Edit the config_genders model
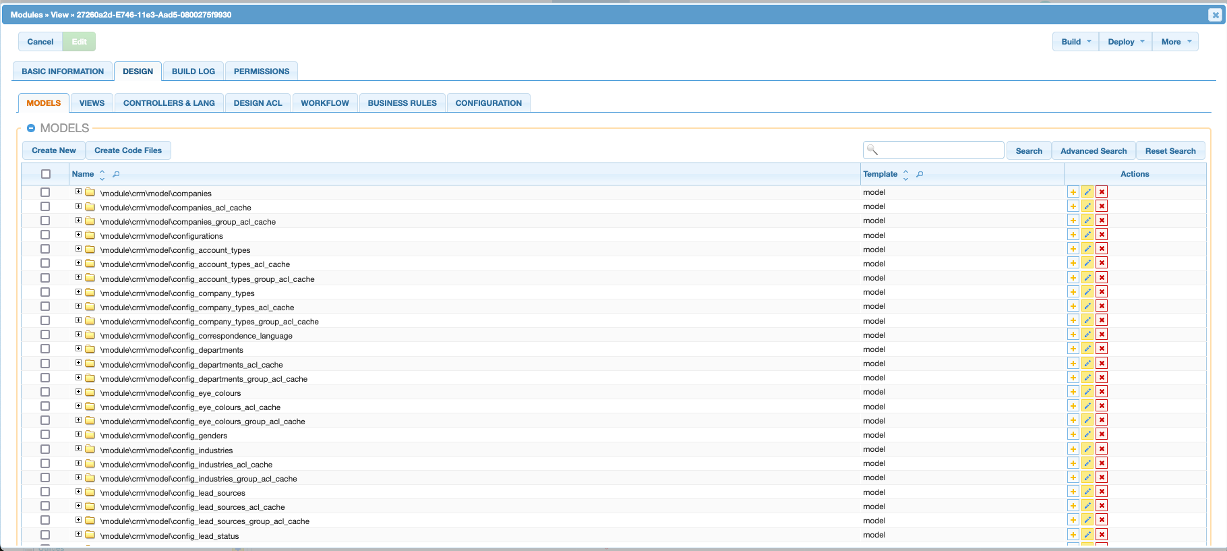This screenshot has width=1227, height=551. tap(1087, 434)
